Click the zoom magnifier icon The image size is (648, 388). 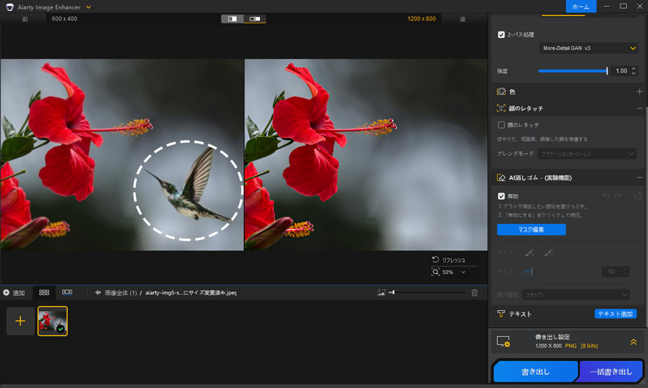coord(436,272)
